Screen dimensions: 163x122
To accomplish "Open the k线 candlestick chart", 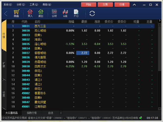I will click(65, 13).
